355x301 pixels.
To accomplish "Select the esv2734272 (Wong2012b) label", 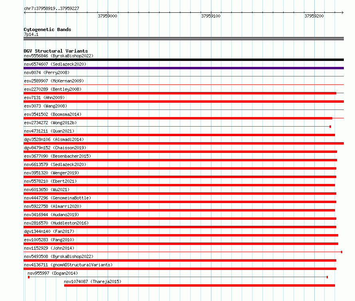I will (x=50, y=123).
